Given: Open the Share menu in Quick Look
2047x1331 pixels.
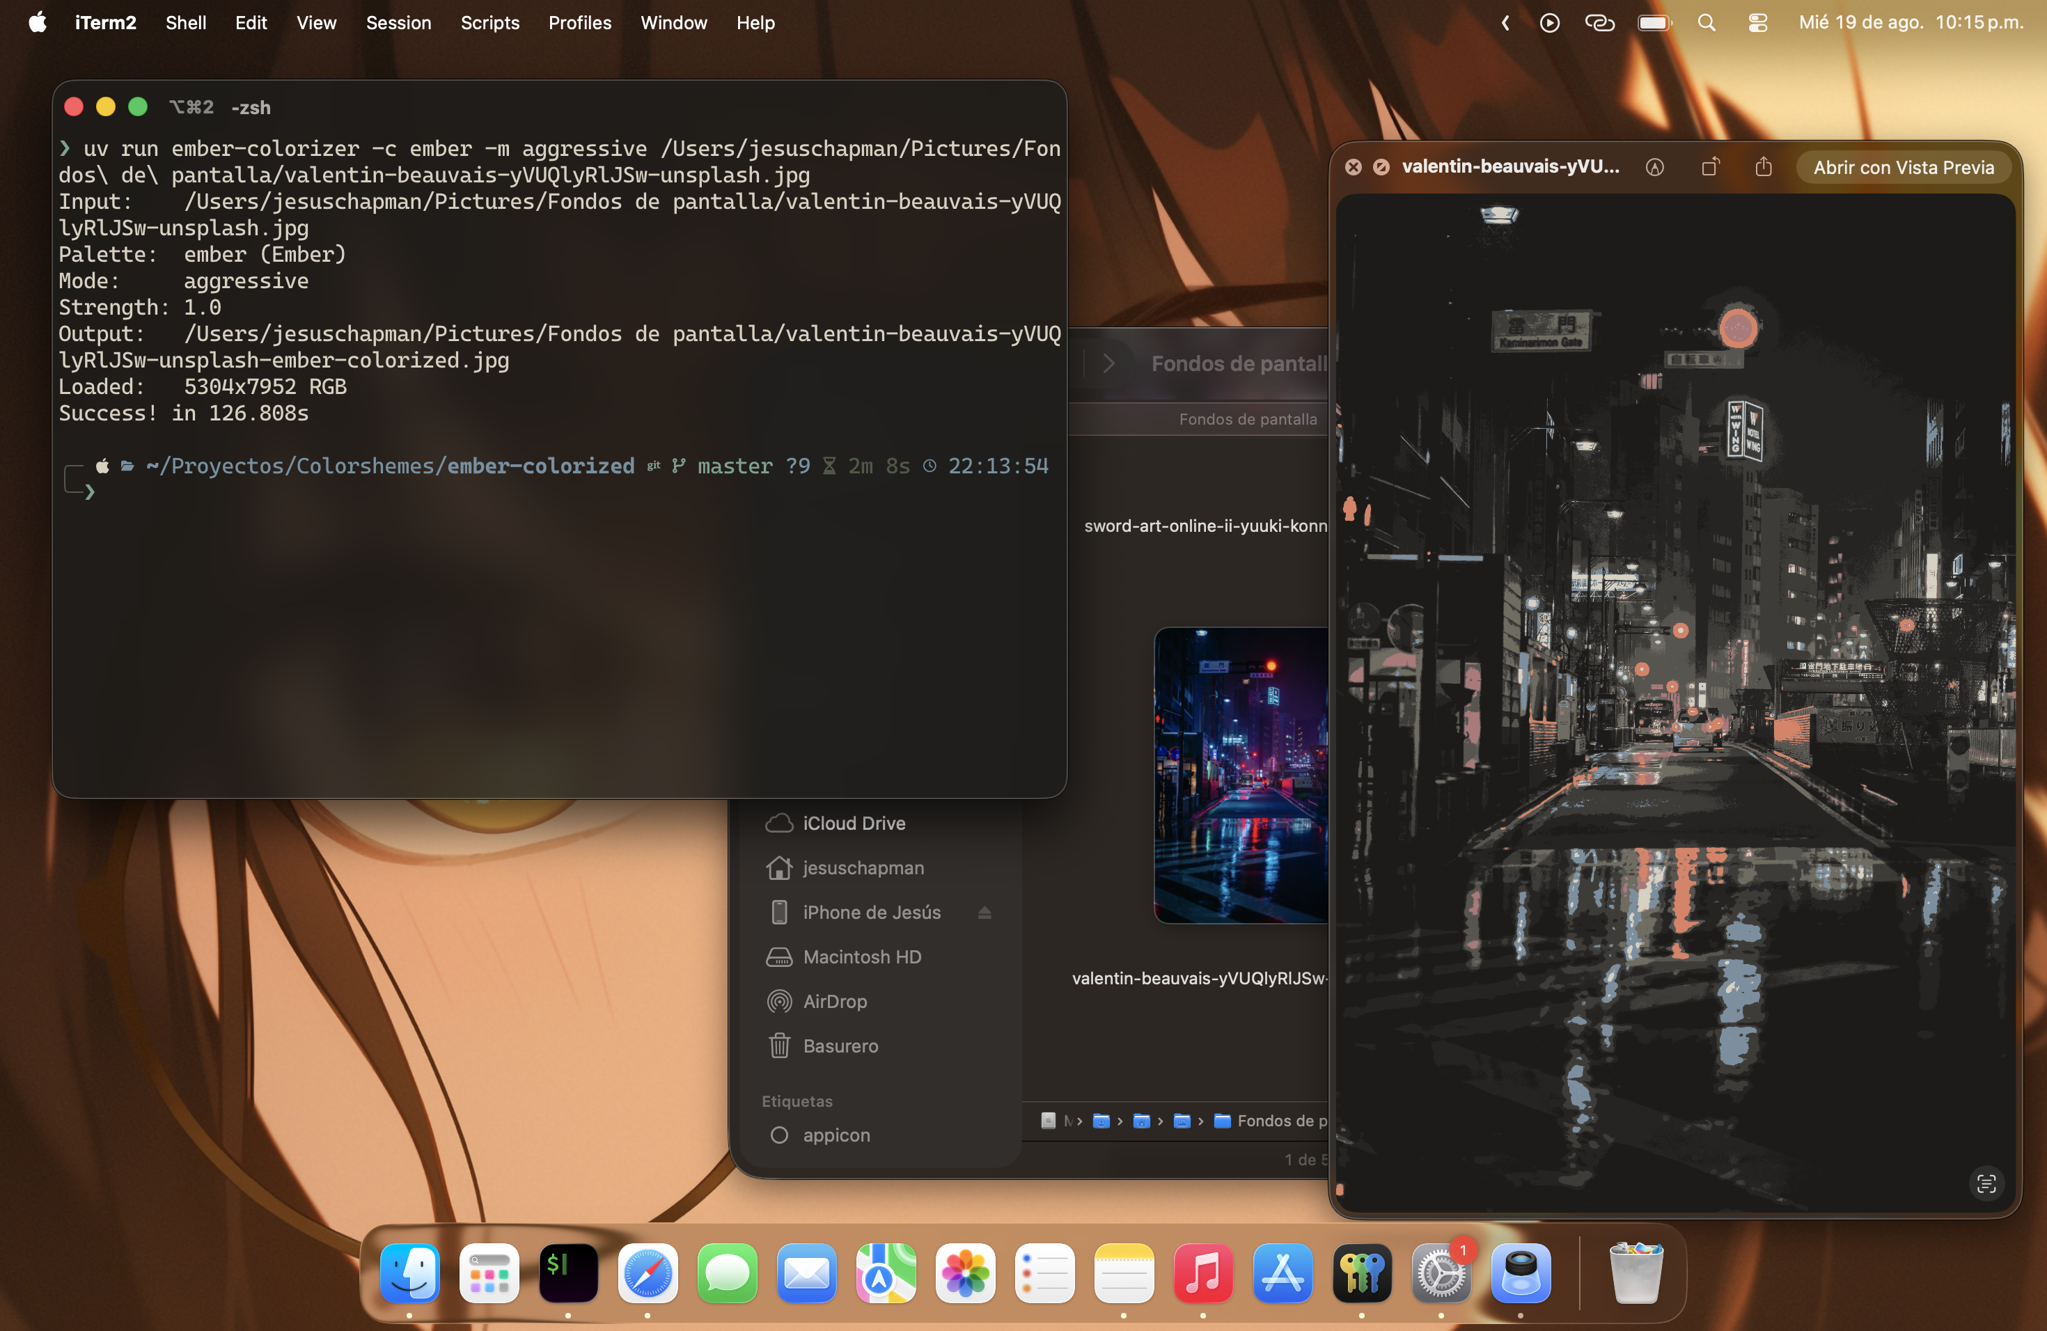Looking at the screenshot, I should [1763, 167].
